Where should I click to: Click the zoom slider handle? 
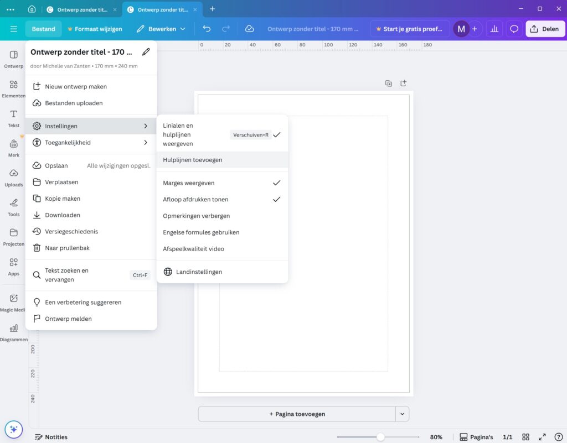click(380, 437)
